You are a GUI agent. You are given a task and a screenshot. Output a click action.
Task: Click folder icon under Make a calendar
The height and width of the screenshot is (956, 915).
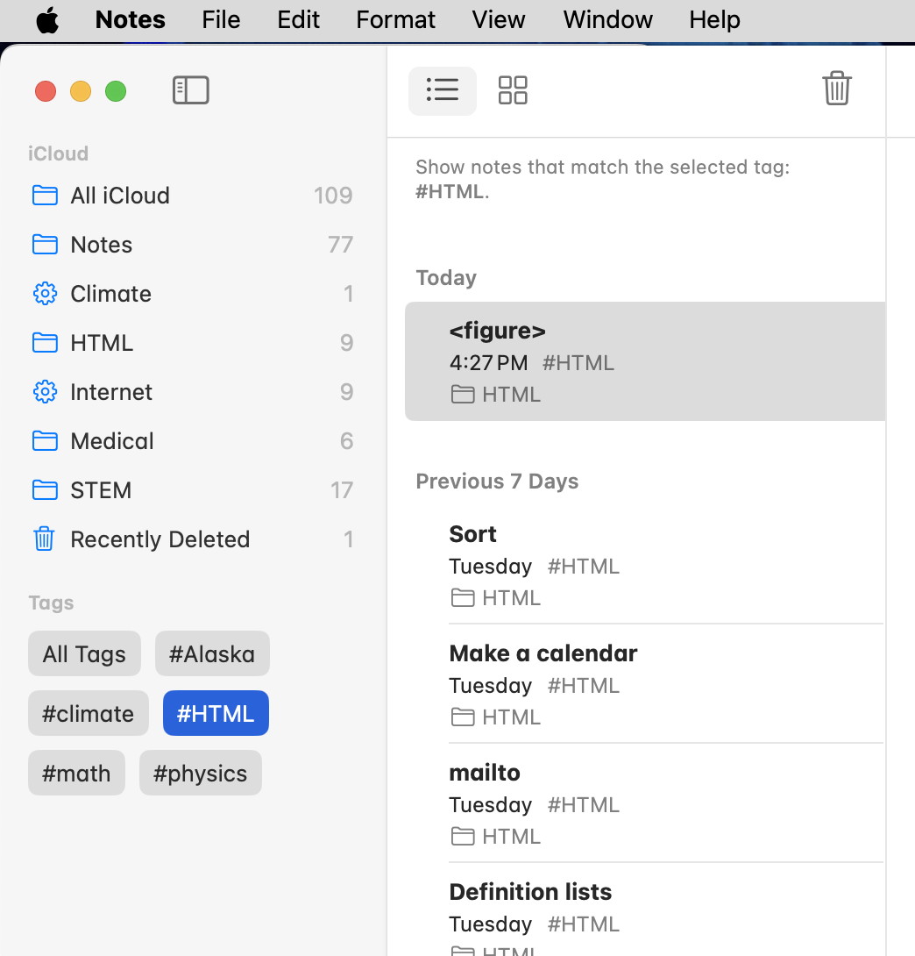[463, 717]
